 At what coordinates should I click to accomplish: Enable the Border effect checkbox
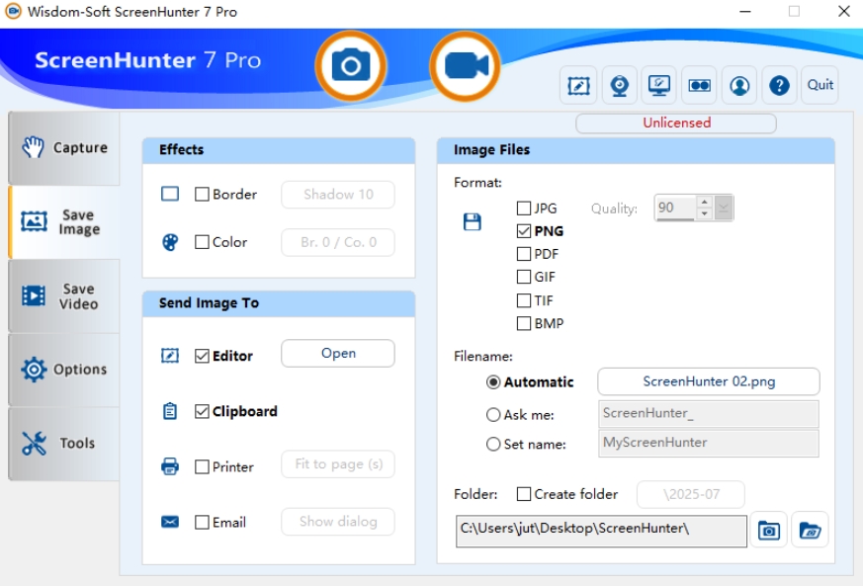[x=202, y=195]
